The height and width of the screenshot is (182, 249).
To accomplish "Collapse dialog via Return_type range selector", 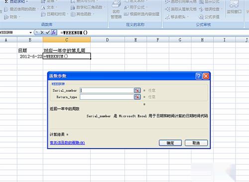I will pos(137,97).
